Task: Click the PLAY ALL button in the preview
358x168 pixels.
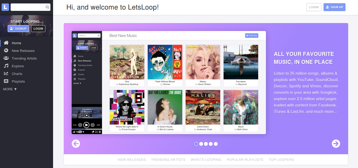Action: click(x=252, y=36)
